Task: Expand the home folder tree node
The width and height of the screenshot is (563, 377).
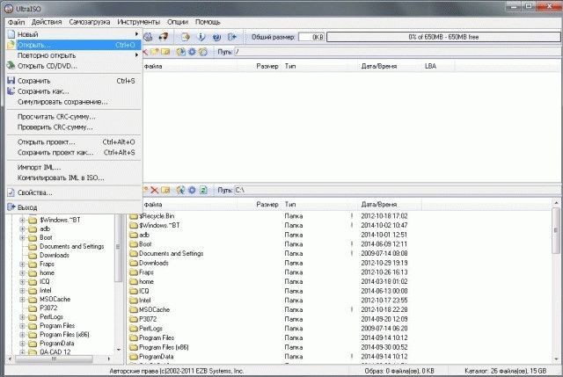Action: tap(22, 272)
